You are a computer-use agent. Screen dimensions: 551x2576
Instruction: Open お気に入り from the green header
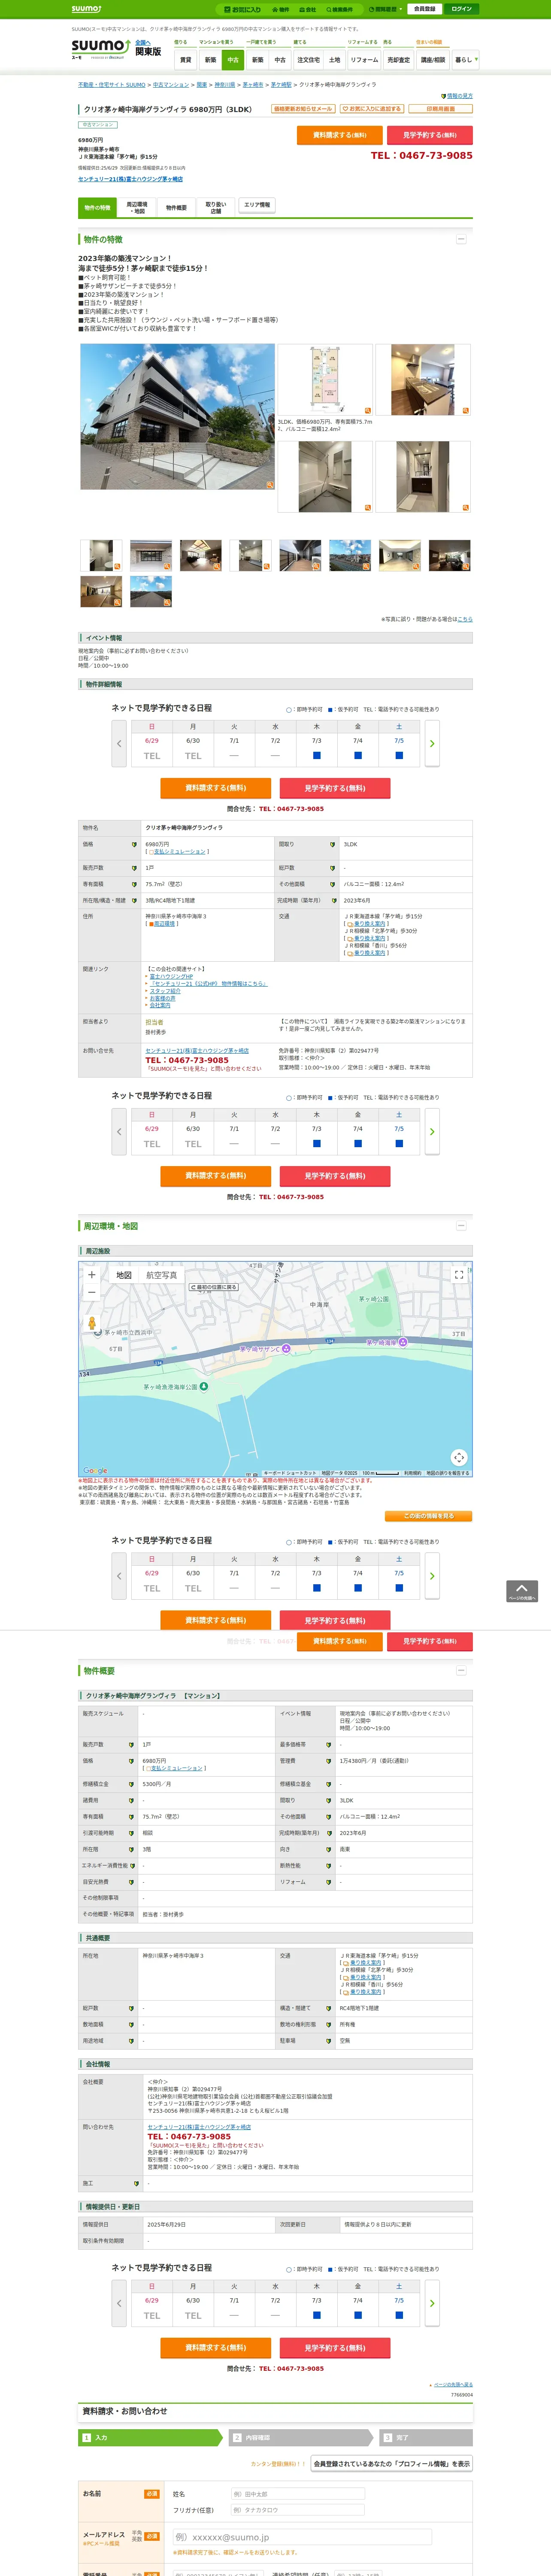pos(243,9)
